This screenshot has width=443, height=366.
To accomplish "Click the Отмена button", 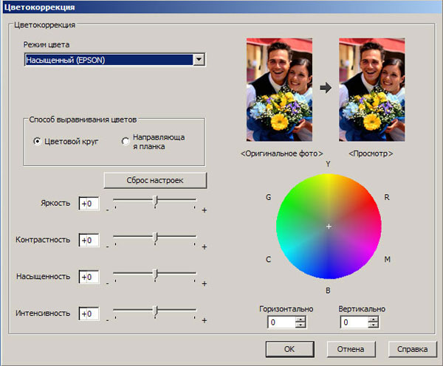I will 351,349.
